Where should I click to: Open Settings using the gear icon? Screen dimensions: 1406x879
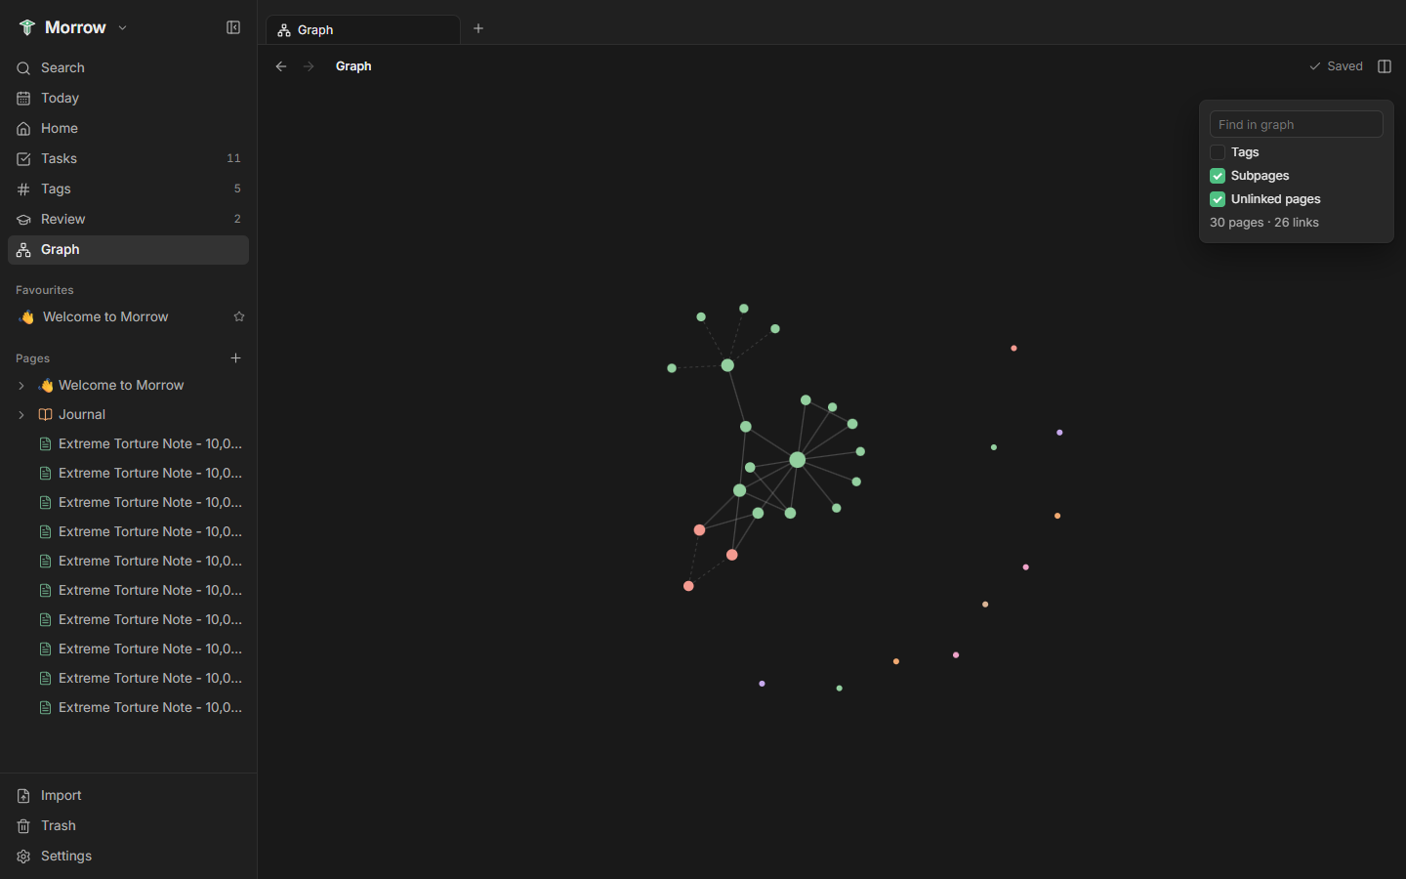(23, 857)
